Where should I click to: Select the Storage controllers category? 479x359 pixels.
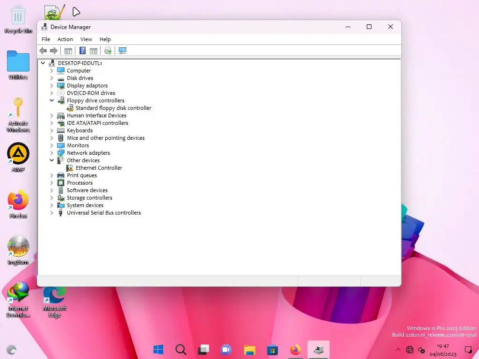coord(89,198)
